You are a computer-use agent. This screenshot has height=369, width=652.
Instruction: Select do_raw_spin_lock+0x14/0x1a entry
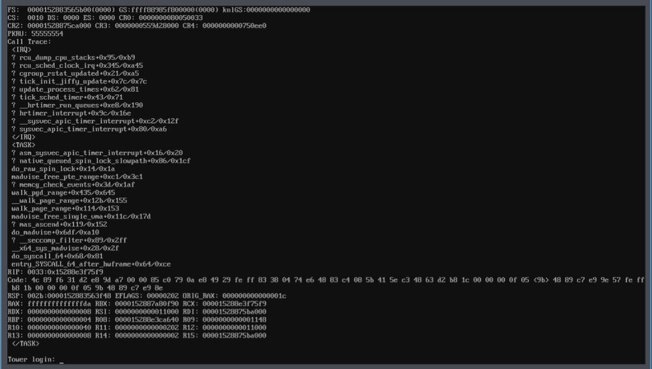(63, 169)
